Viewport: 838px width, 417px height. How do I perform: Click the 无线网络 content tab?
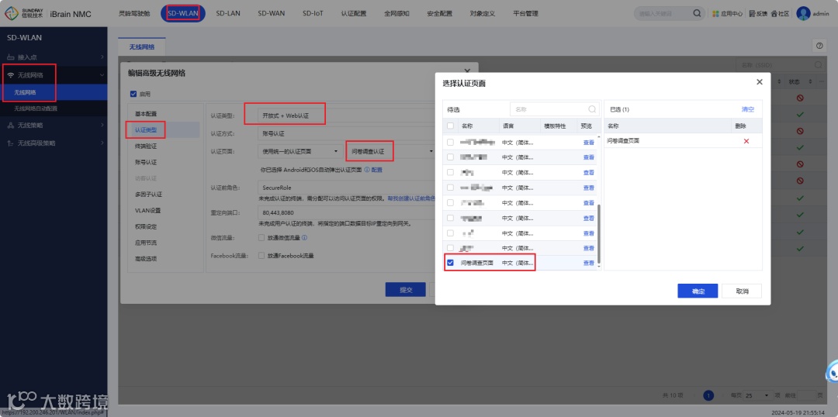[x=142, y=47]
